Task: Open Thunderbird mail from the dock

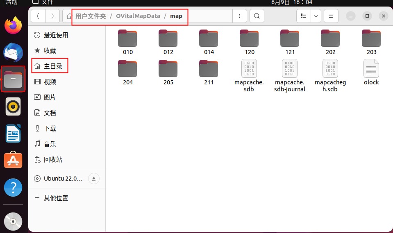Action: (13, 52)
